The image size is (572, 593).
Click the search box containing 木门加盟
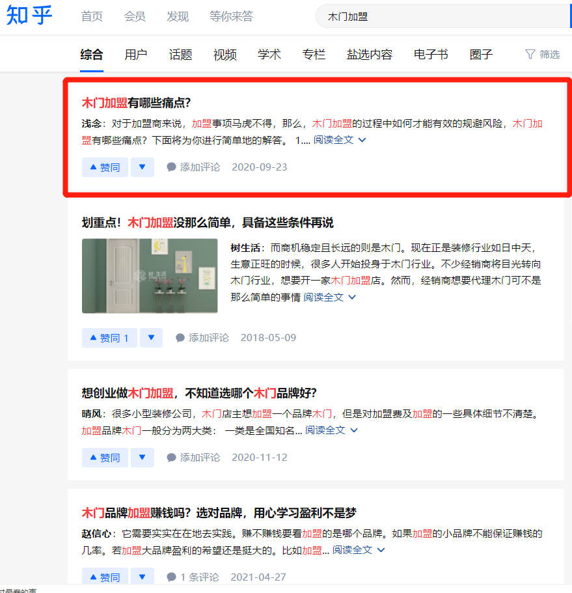tap(443, 16)
